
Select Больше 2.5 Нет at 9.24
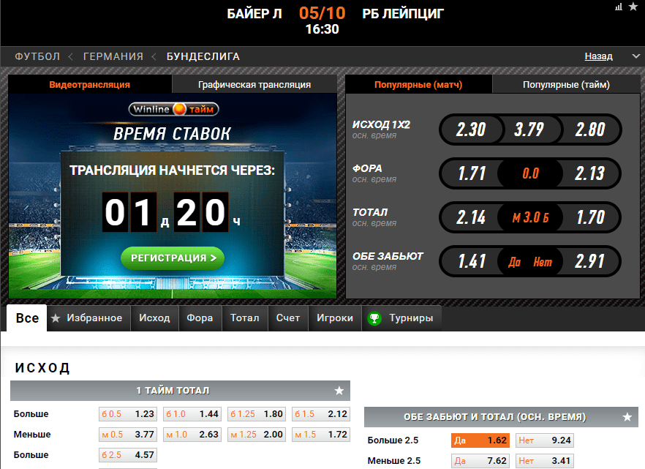tap(545, 440)
